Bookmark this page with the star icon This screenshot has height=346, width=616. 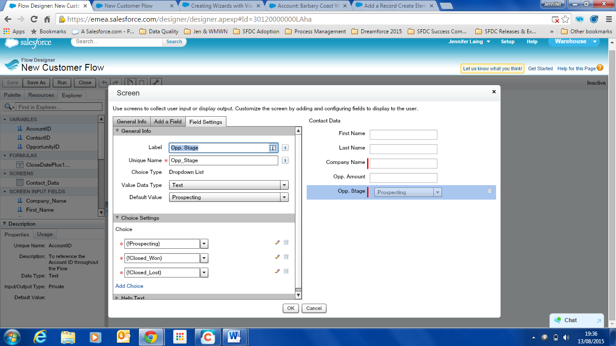pyautogui.click(x=565, y=19)
